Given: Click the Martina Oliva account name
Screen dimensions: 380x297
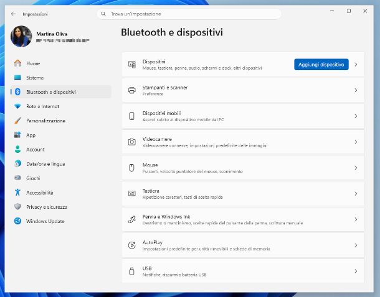Looking at the screenshot, I should [x=52, y=34].
